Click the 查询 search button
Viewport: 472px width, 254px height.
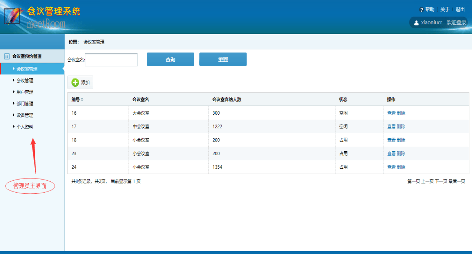(170, 59)
